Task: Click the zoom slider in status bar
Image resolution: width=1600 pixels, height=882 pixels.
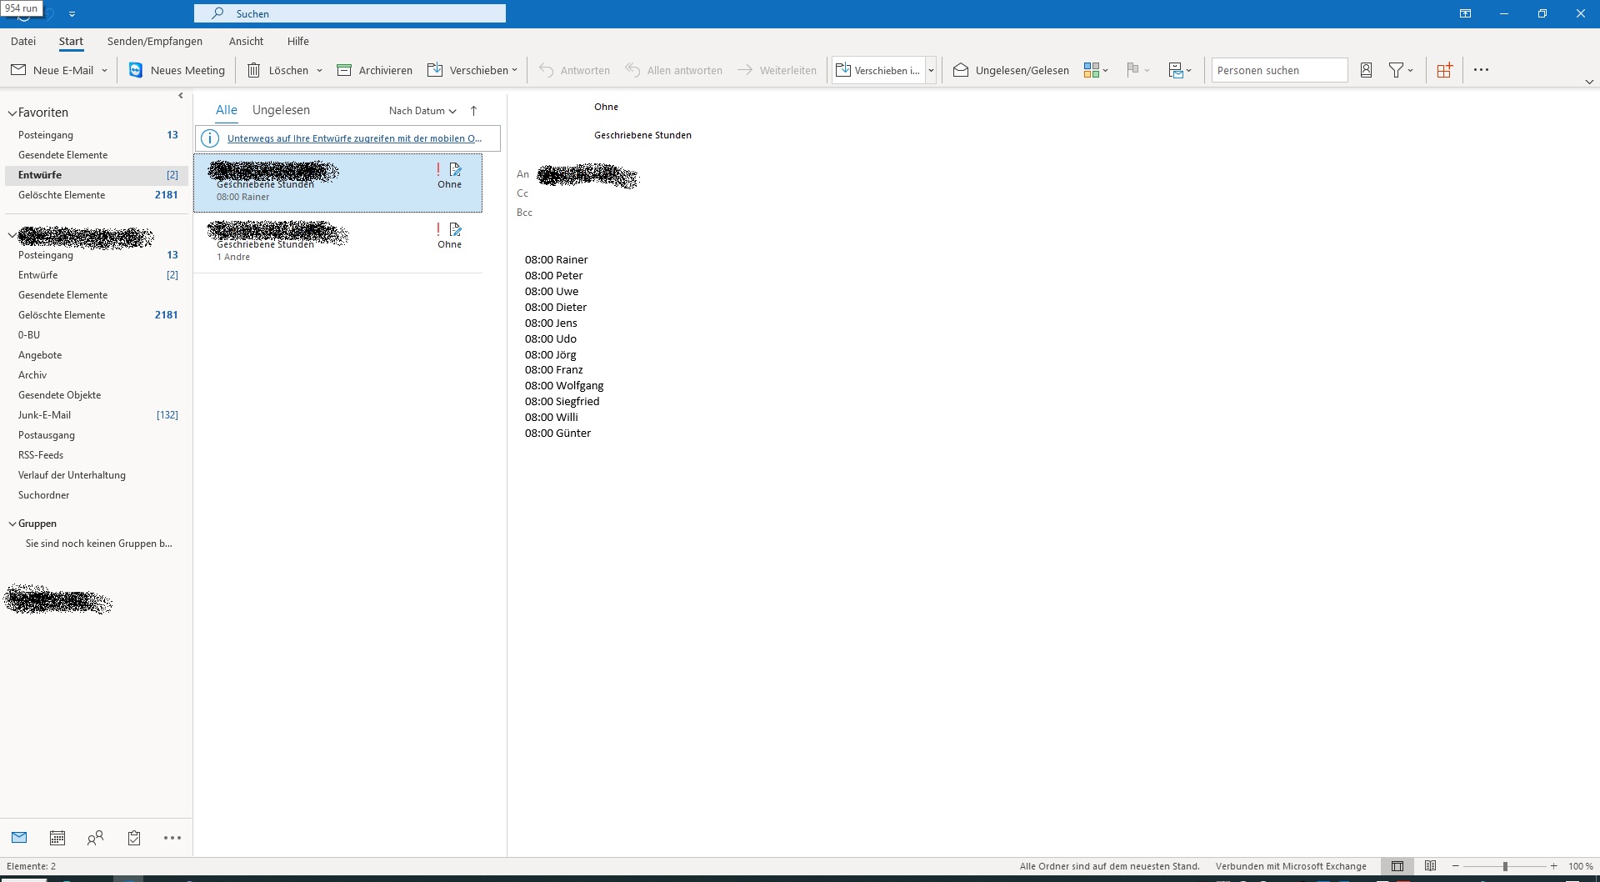Action: (1505, 866)
